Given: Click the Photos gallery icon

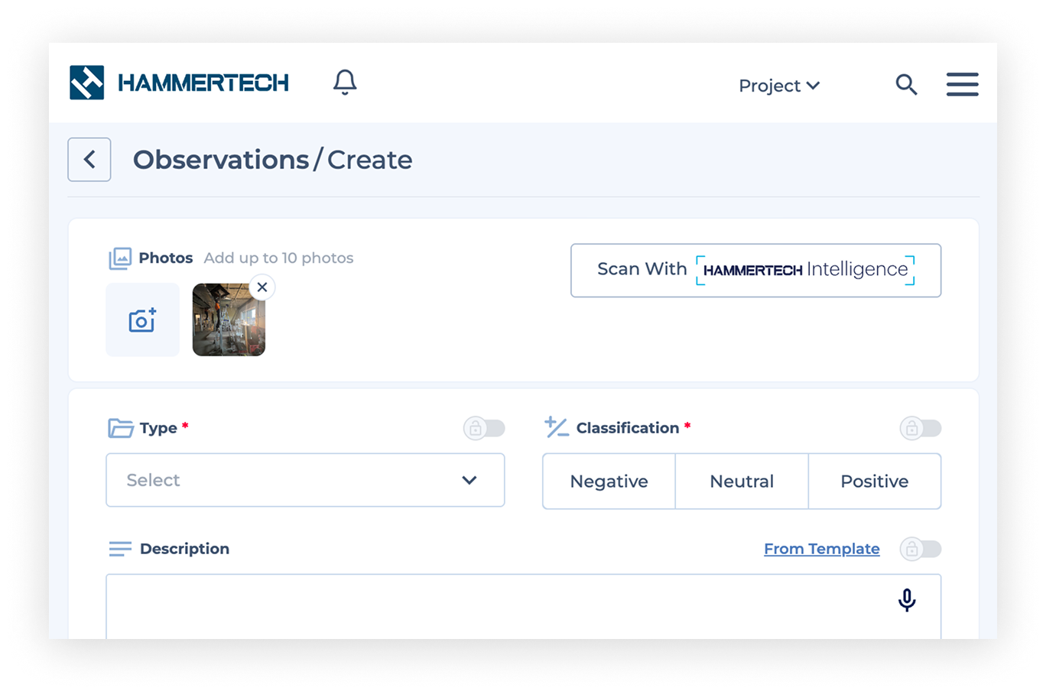Looking at the screenshot, I should point(119,257).
